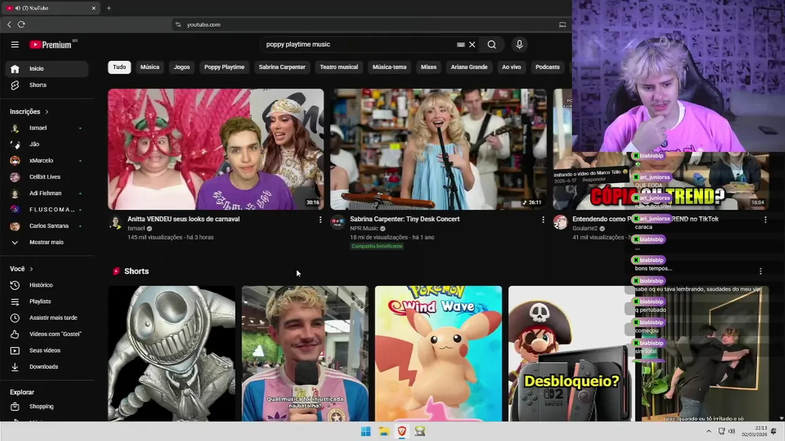The width and height of the screenshot is (785, 441).
Task: Open the Qual música foi injustiçada Short
Action: coord(305,353)
